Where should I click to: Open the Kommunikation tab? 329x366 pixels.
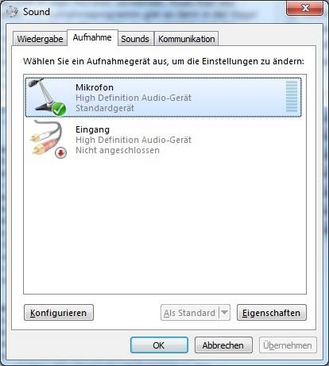point(187,39)
